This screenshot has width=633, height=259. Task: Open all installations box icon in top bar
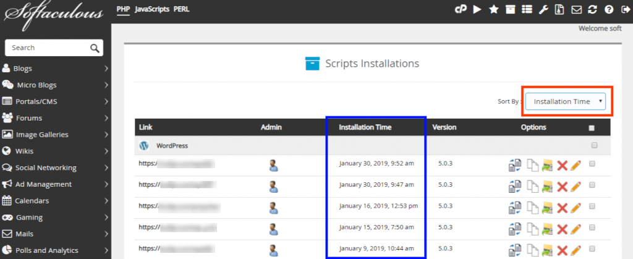pos(510,10)
